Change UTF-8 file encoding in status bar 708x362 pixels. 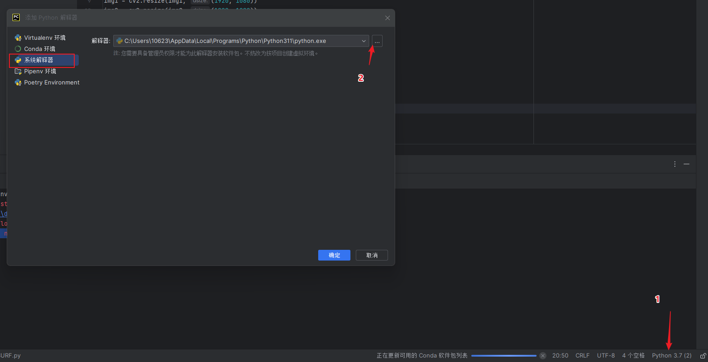[606, 356]
